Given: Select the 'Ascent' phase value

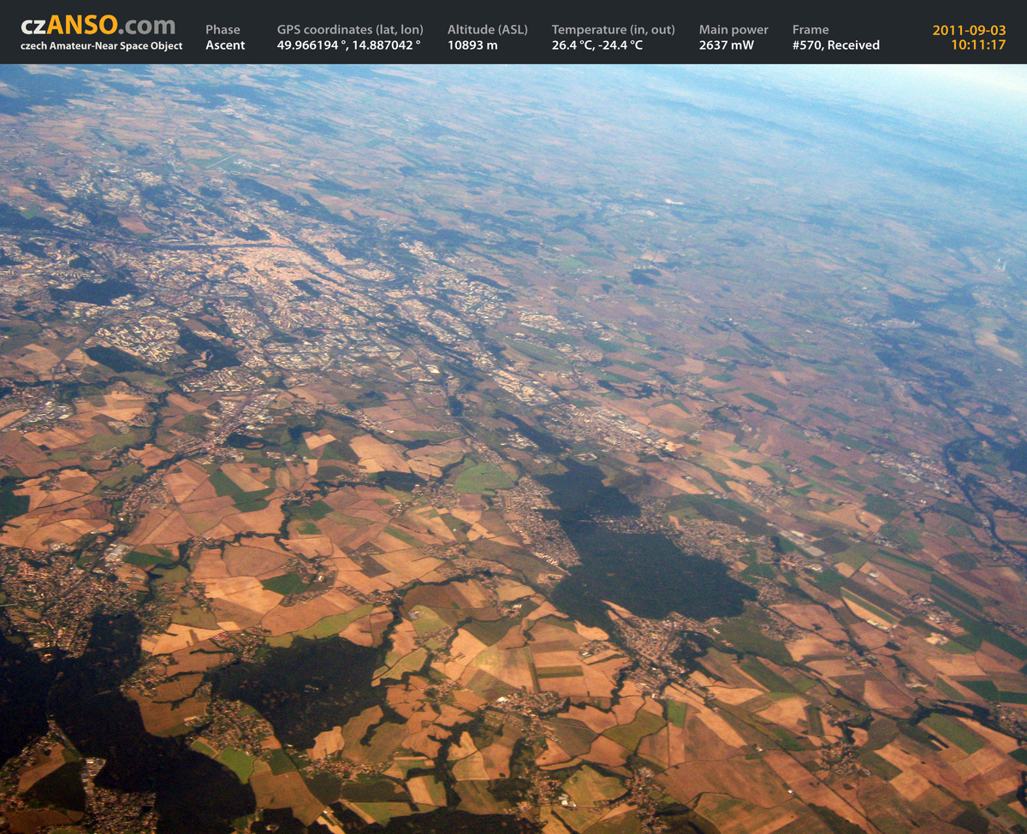Looking at the screenshot, I should coord(225,45).
